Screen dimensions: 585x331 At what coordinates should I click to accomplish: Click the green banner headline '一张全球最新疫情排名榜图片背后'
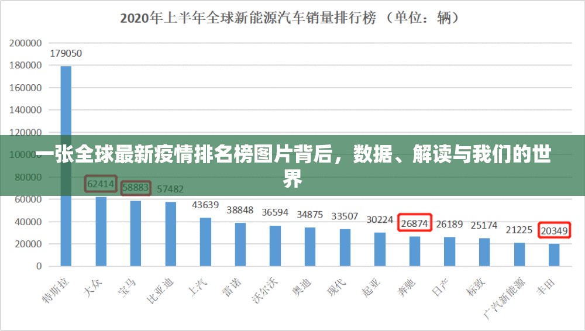(x=184, y=154)
